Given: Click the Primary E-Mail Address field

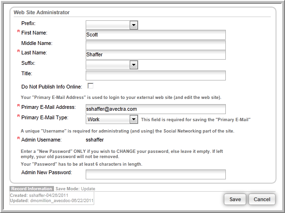Looking at the screenshot, I should 156,109.
